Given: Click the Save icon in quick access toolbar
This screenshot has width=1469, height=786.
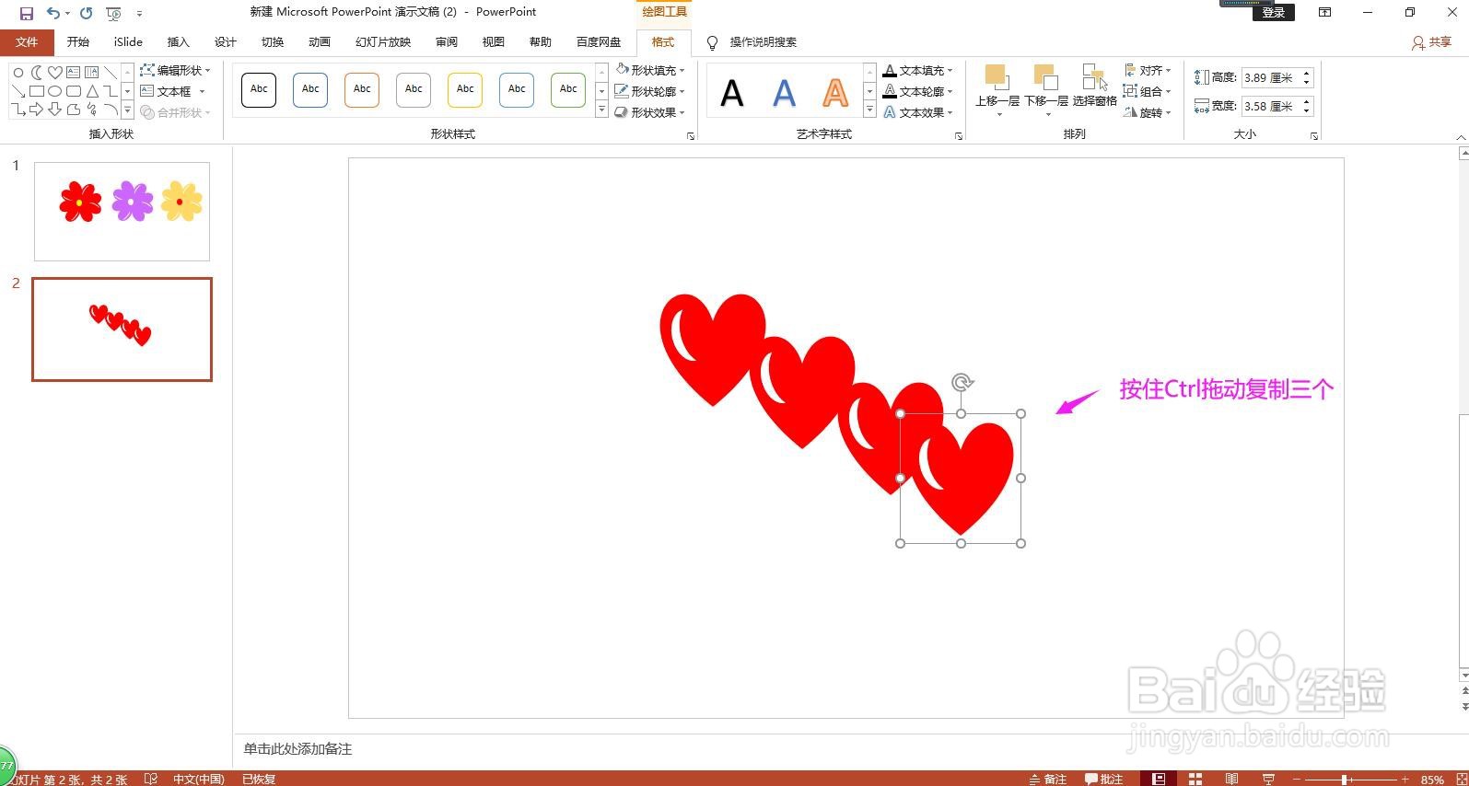Looking at the screenshot, I should (26, 13).
